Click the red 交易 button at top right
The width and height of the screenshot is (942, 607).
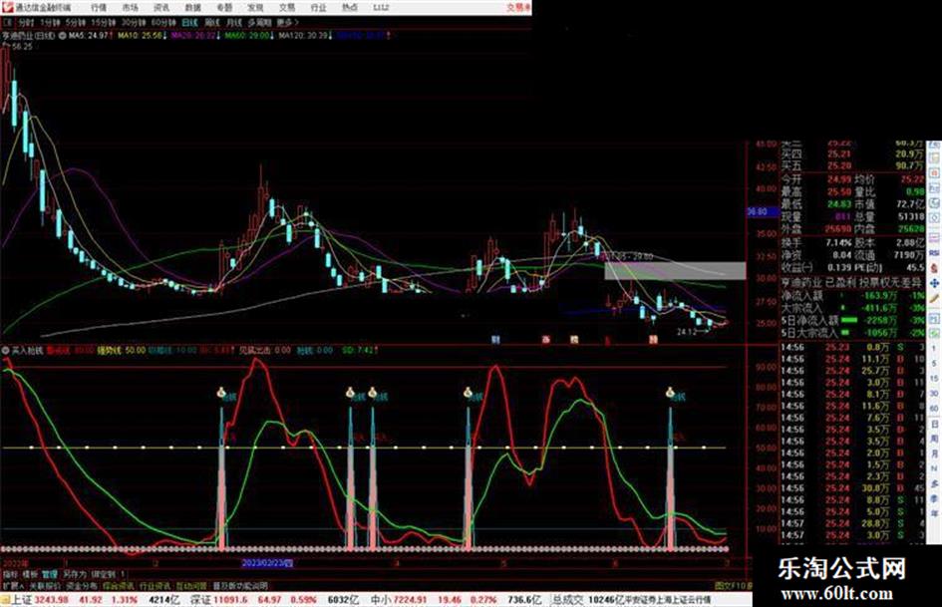pos(518,8)
